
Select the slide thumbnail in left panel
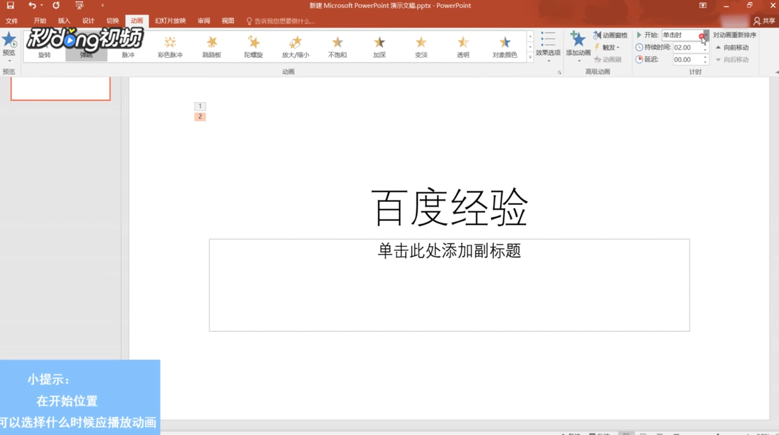tap(60, 89)
